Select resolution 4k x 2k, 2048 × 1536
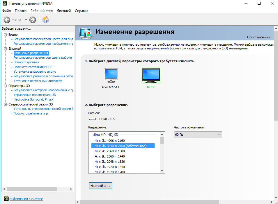The width and height of the screenshot is (278, 204). tap(110, 162)
